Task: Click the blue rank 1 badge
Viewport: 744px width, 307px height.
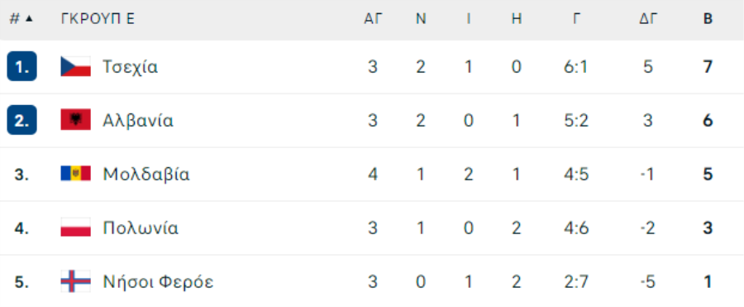Action: click(21, 66)
